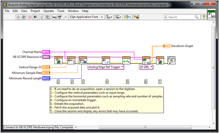
Task: Expand the 2D DBL polymorphic selector
Action: coord(146,67)
